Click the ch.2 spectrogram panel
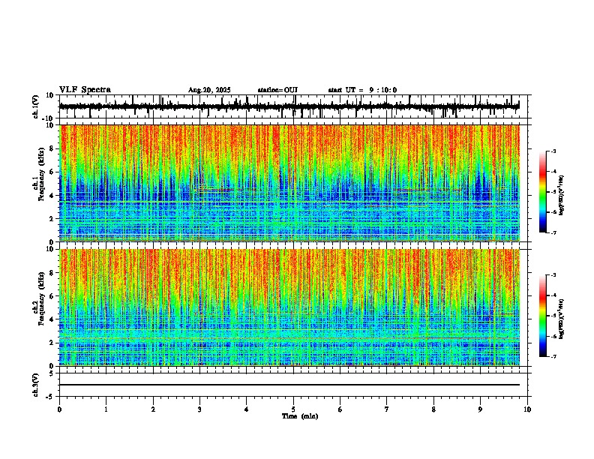594x459 pixels. [289, 307]
